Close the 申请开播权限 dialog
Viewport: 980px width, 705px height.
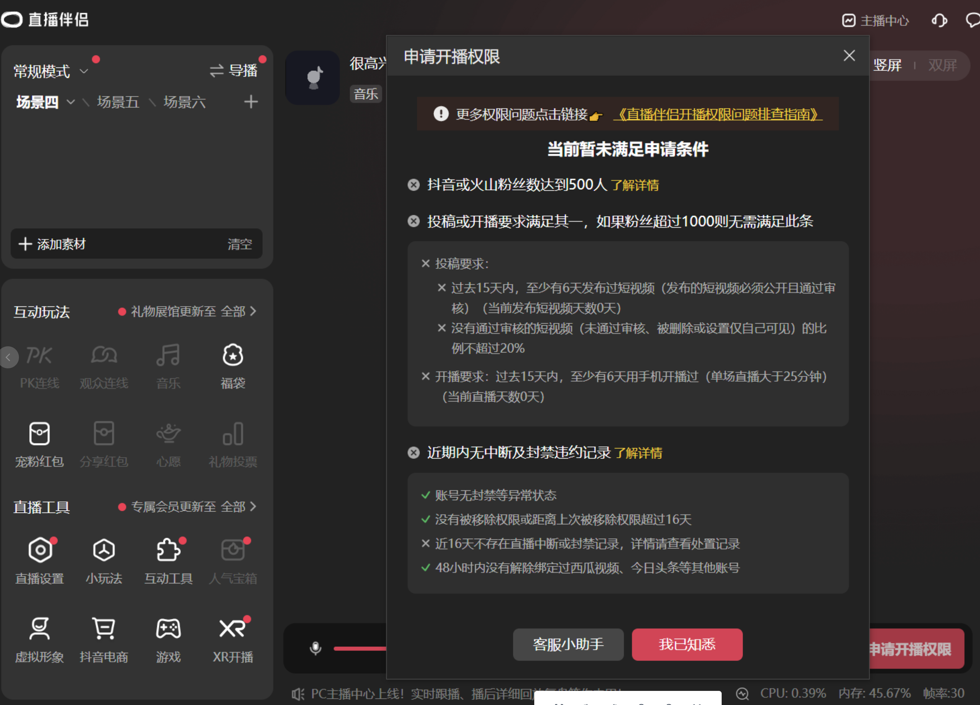(x=849, y=55)
